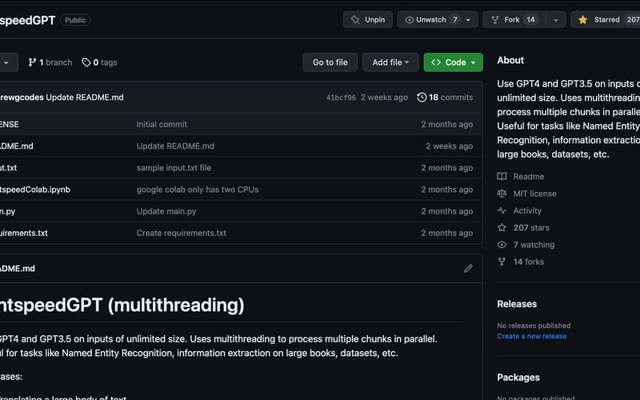The width and height of the screenshot is (640, 400).
Task: Open the MIT license link
Action: click(x=534, y=194)
